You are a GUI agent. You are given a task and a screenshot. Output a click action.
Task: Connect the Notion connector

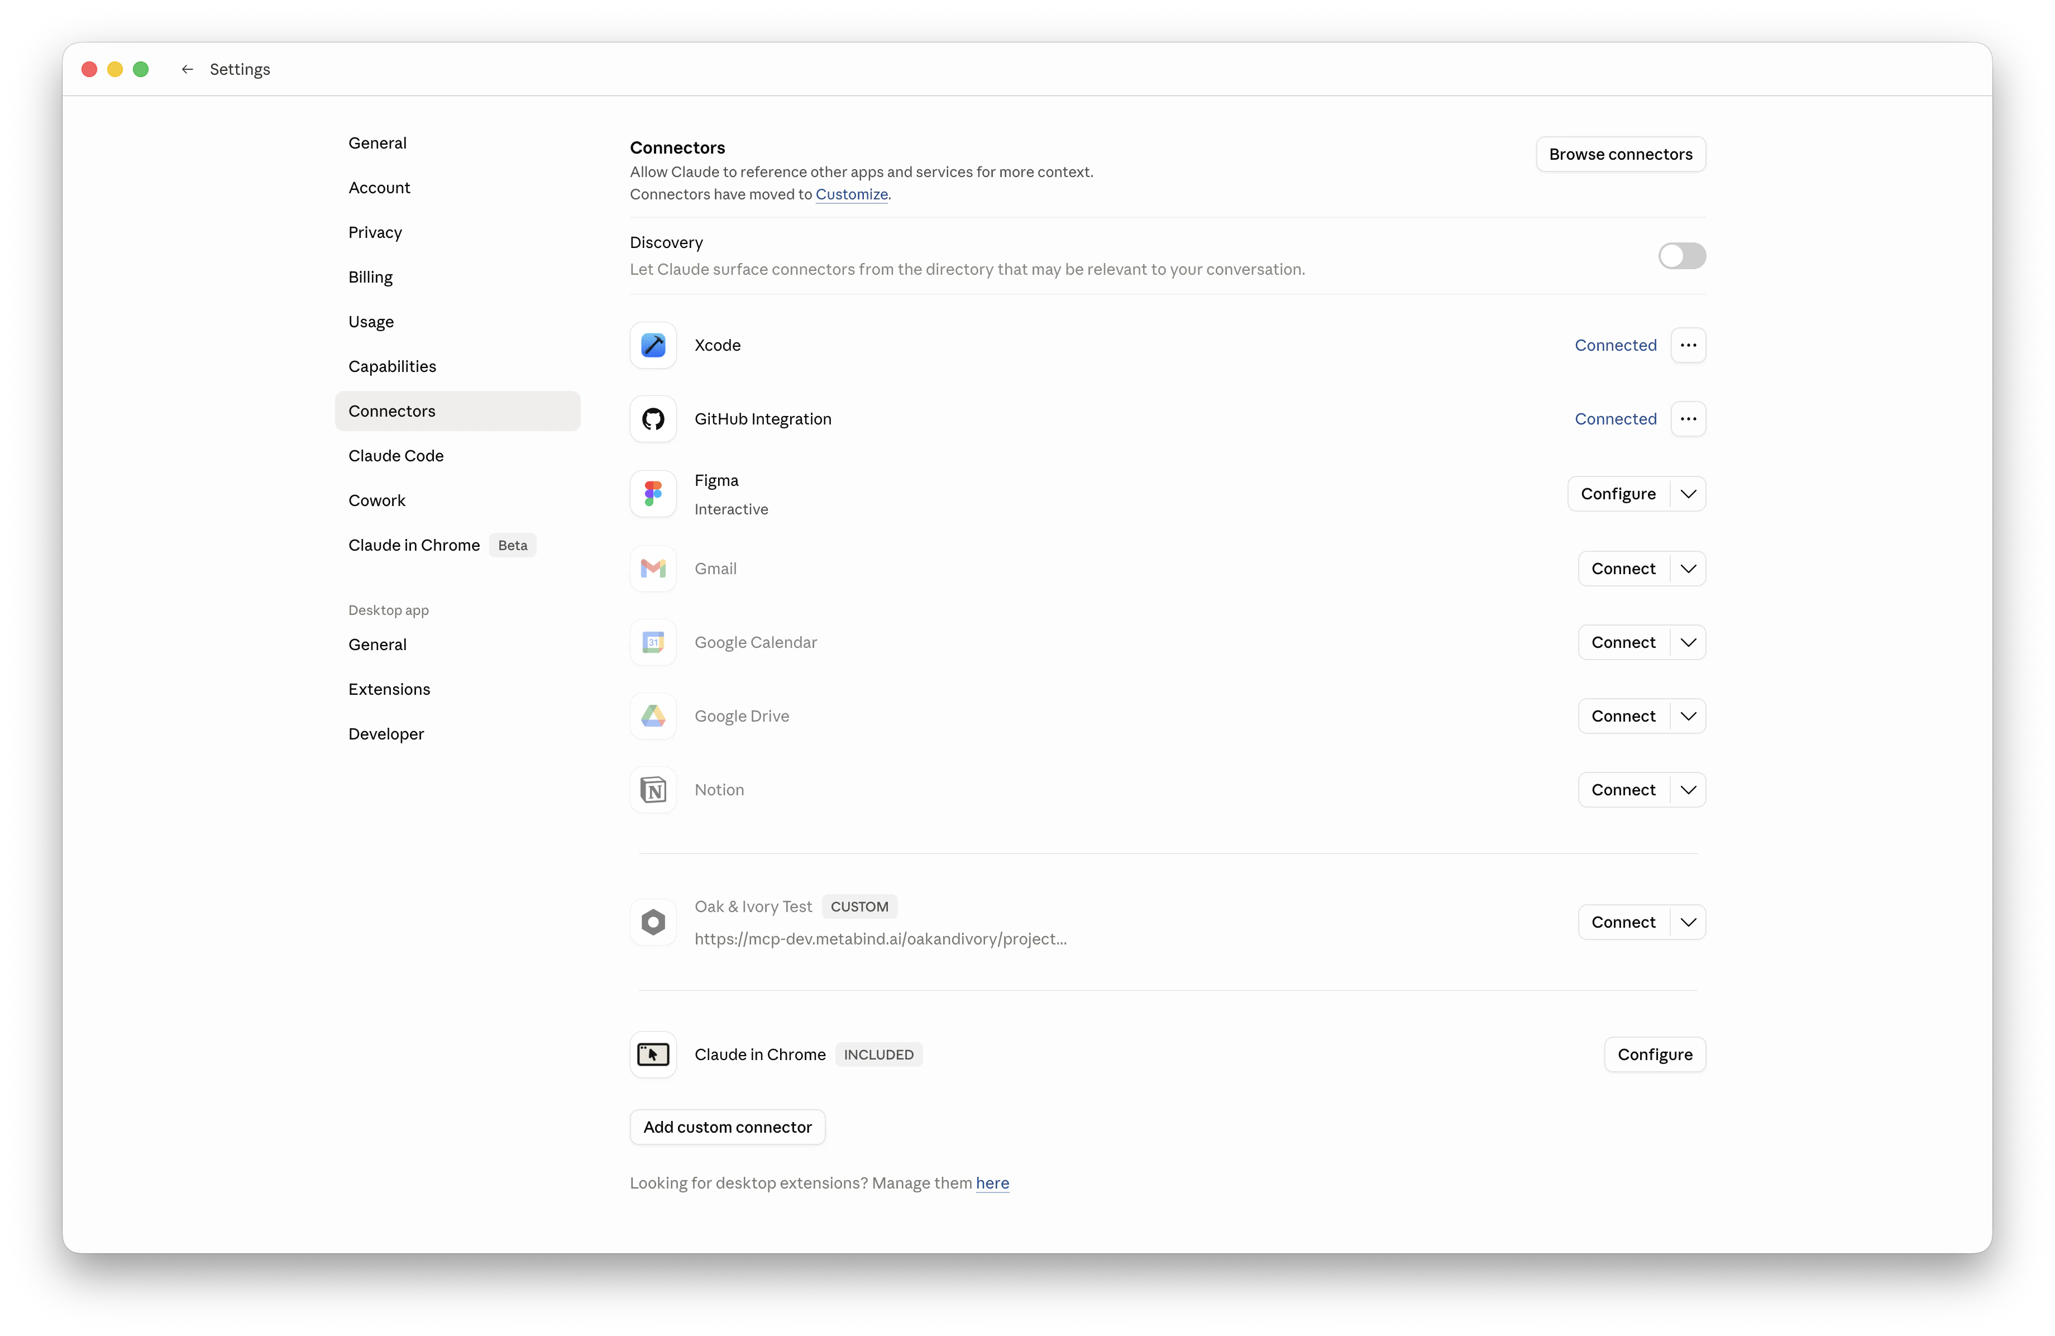point(1623,790)
